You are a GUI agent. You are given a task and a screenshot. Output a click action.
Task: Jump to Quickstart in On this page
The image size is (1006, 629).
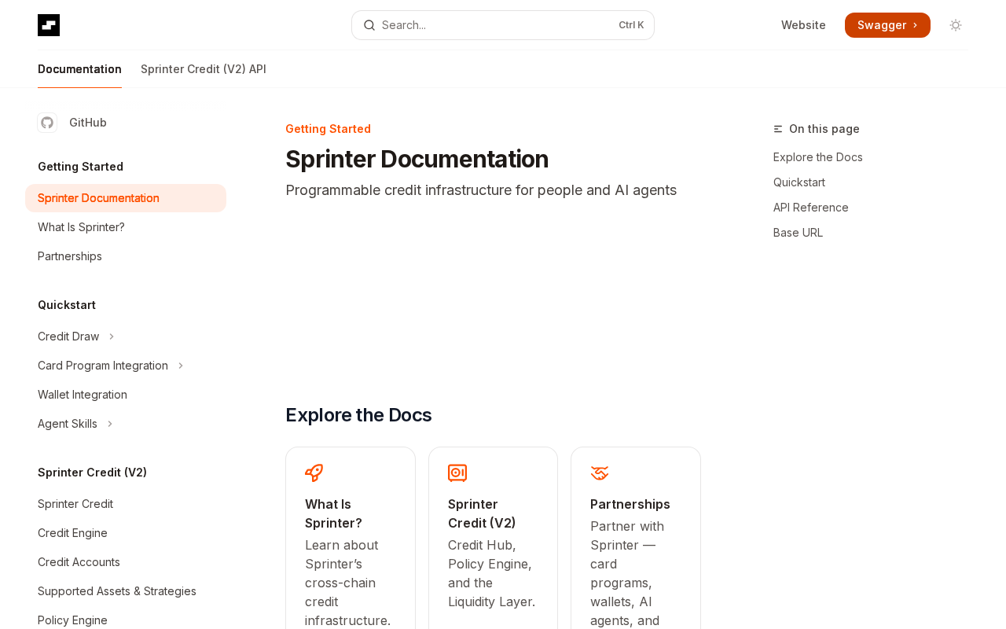click(x=799, y=182)
